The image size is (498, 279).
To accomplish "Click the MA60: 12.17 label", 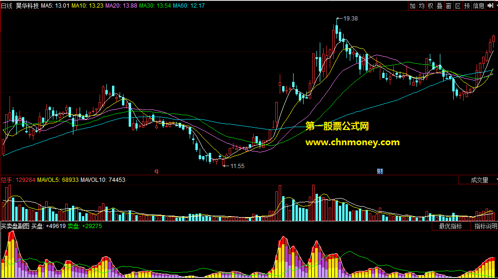I will 189,6.
